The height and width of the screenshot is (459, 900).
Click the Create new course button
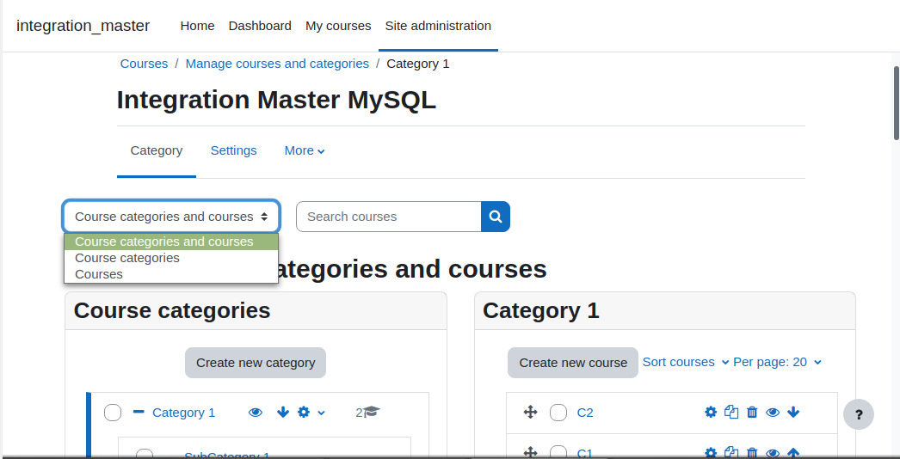(x=573, y=363)
